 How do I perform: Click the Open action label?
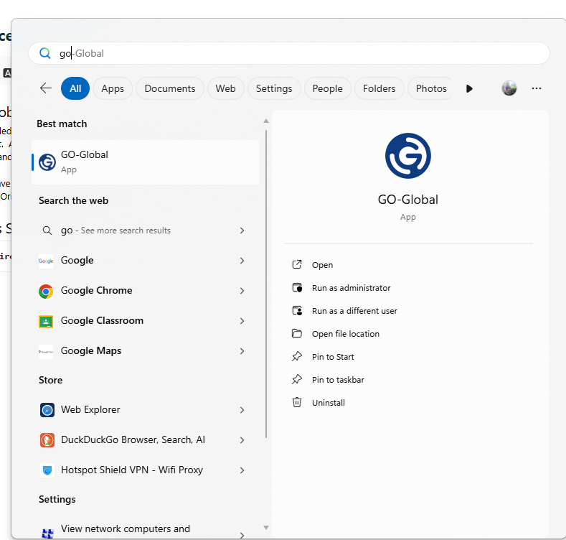(322, 265)
